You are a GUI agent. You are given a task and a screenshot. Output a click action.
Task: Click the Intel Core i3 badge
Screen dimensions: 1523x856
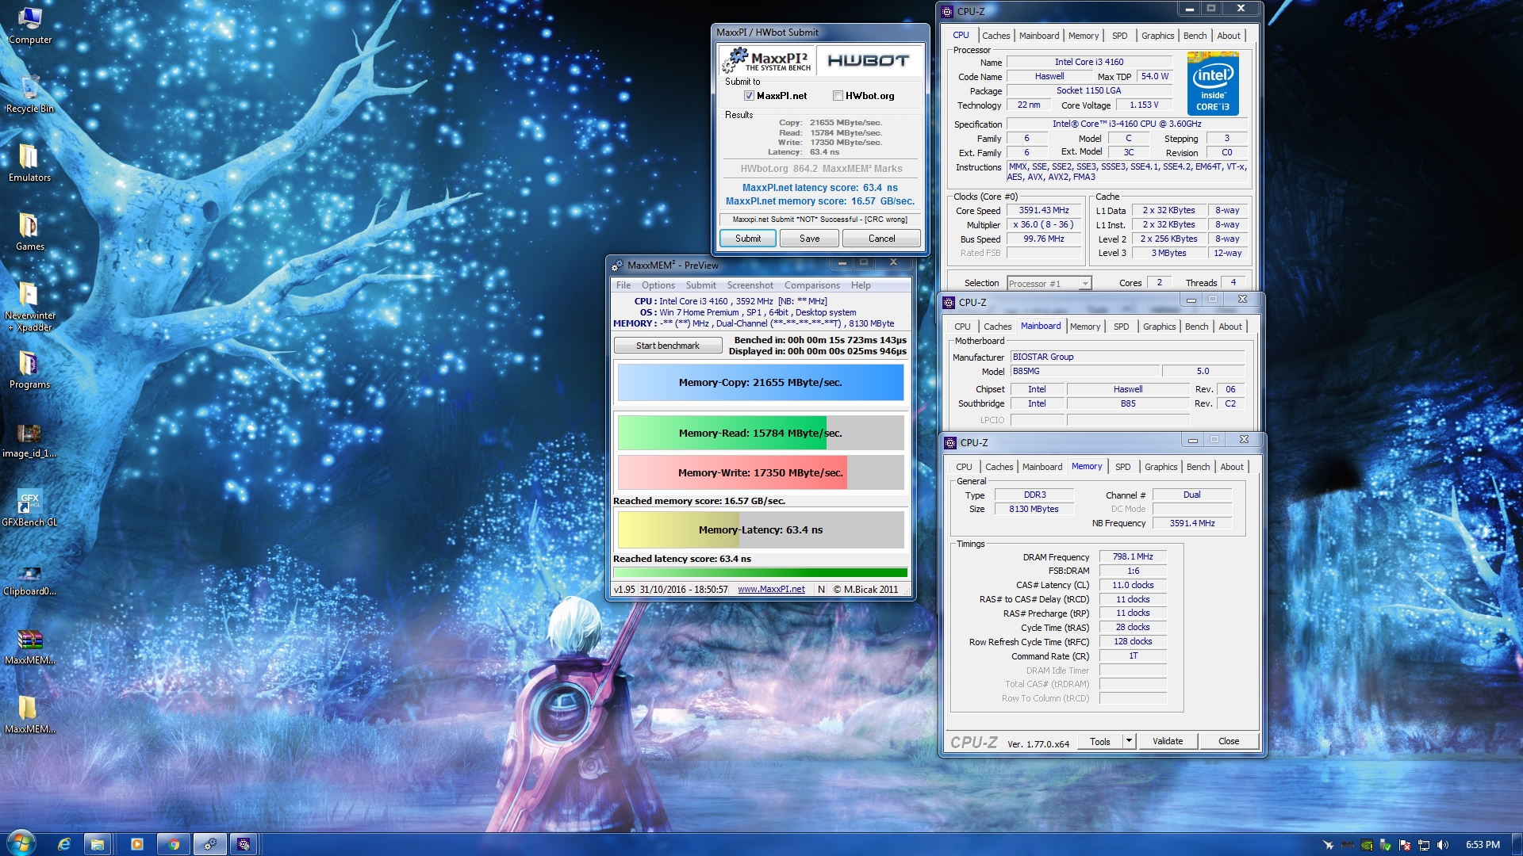1213,83
